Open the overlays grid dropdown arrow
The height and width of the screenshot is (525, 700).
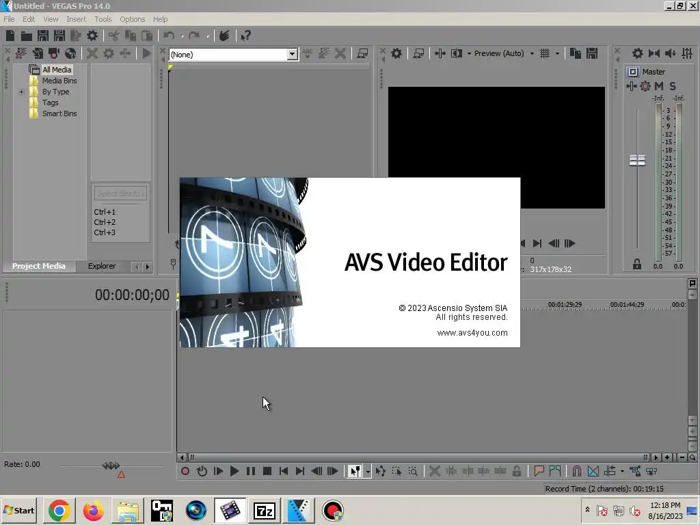tap(557, 53)
